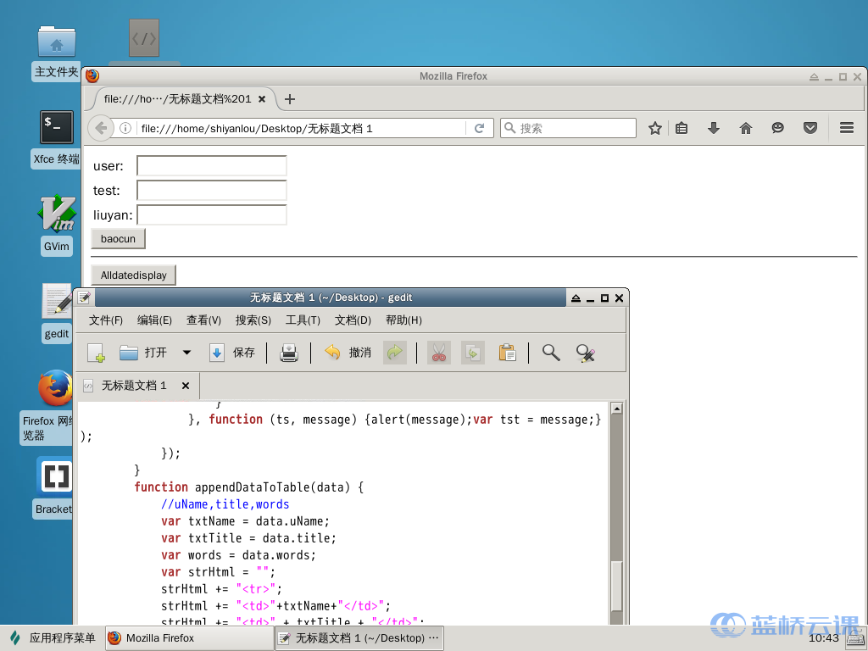
Task: Open the HTML file icon on the desktop
Action: pos(144,39)
